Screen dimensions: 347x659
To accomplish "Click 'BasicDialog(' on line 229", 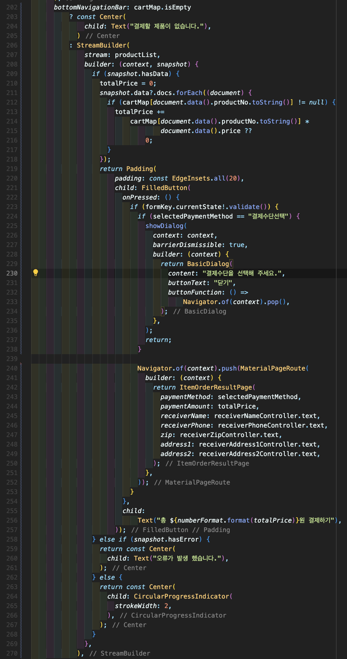I will 210,264.
